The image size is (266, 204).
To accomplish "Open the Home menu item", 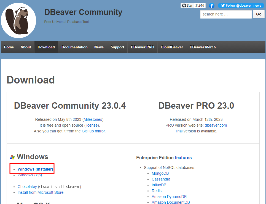I will pyautogui.click(x=9, y=47).
